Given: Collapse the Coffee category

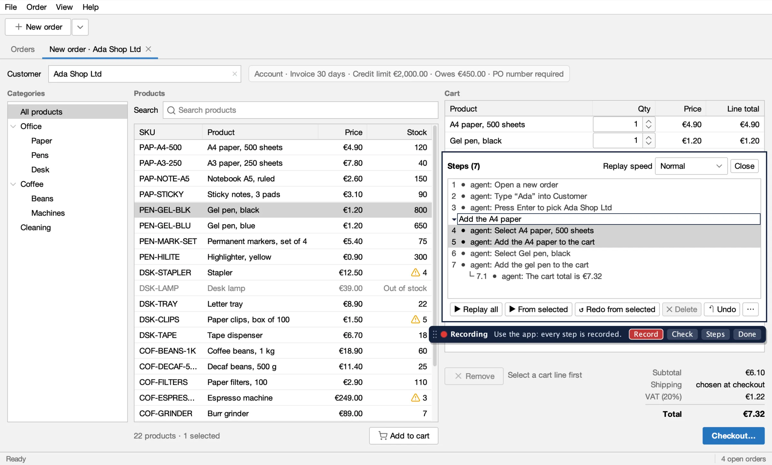Looking at the screenshot, I should pos(13,184).
